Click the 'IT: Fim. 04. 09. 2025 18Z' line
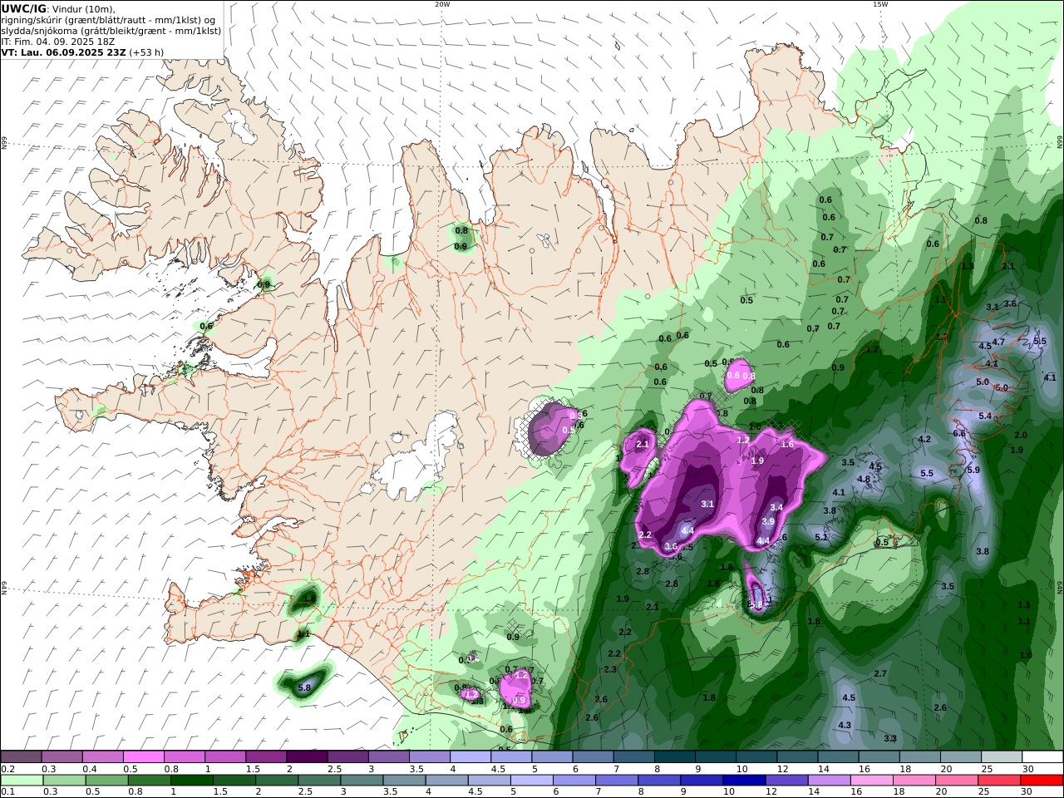This screenshot has height=798, width=1064. point(57,41)
